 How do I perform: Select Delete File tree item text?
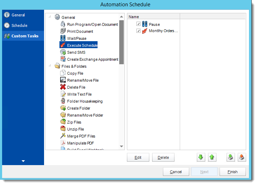[x=76, y=87]
